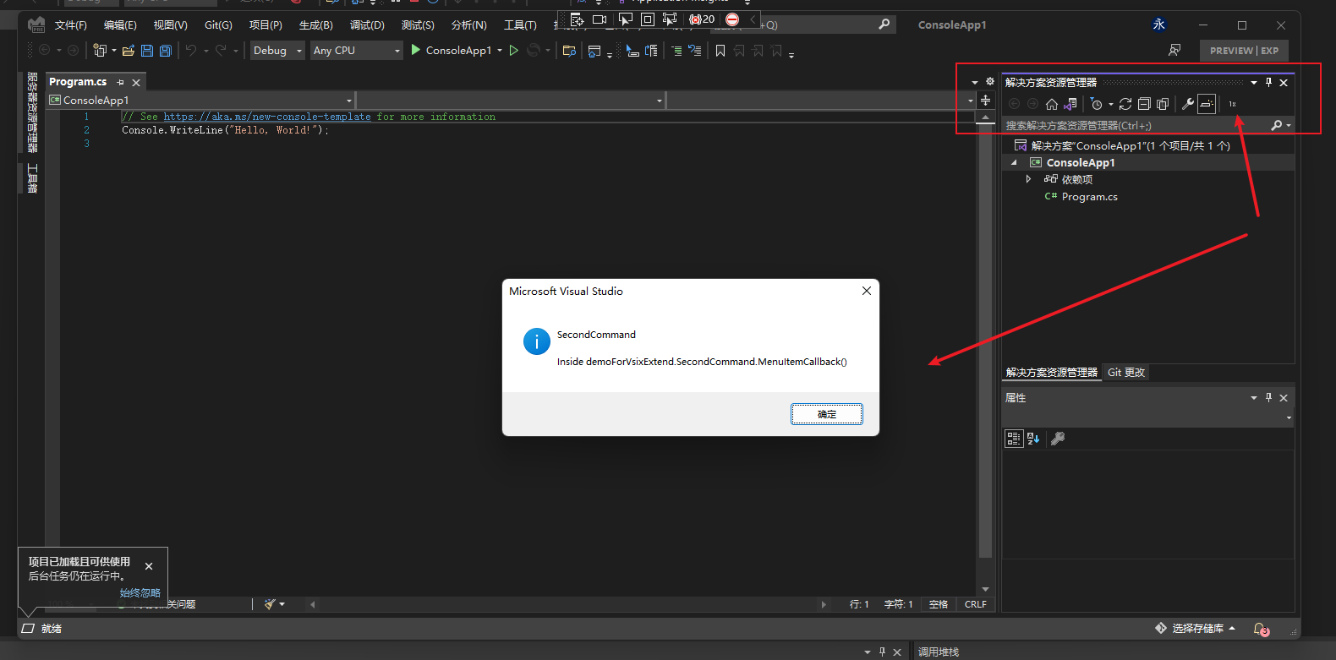Image resolution: width=1336 pixels, height=660 pixels.
Task: Select the Program.cs editor tab
Action: pyautogui.click(x=78, y=82)
